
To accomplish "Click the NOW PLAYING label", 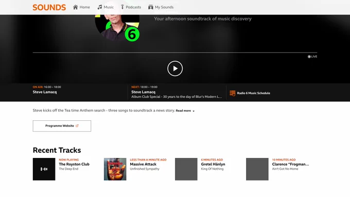I will tap(69, 160).
